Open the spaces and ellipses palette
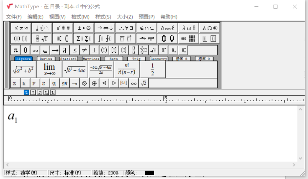 42,28
